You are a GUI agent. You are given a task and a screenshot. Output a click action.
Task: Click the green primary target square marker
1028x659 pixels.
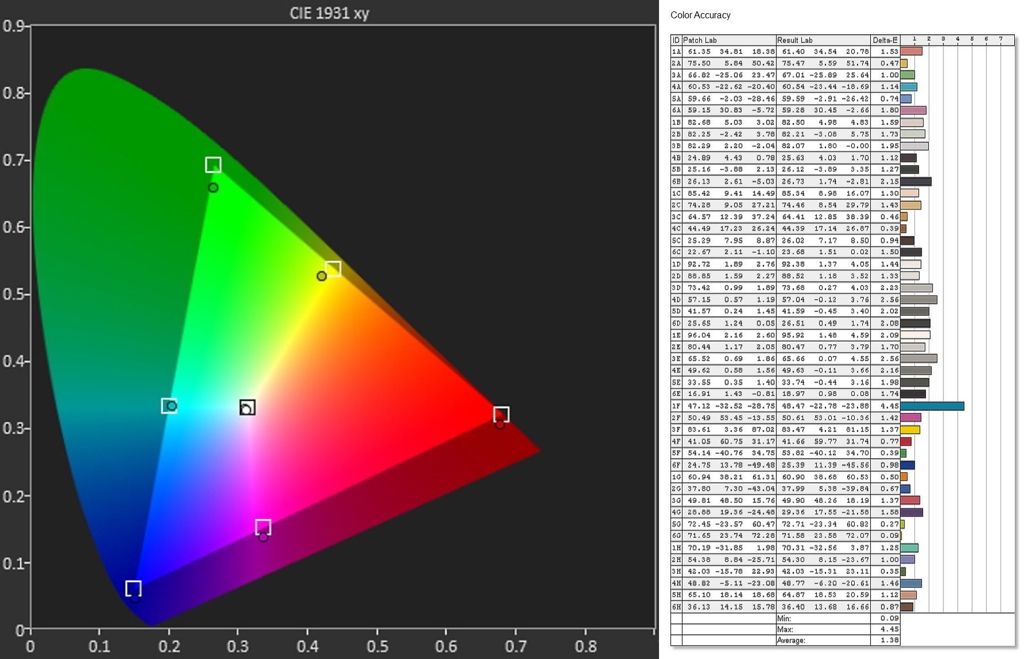tap(213, 165)
